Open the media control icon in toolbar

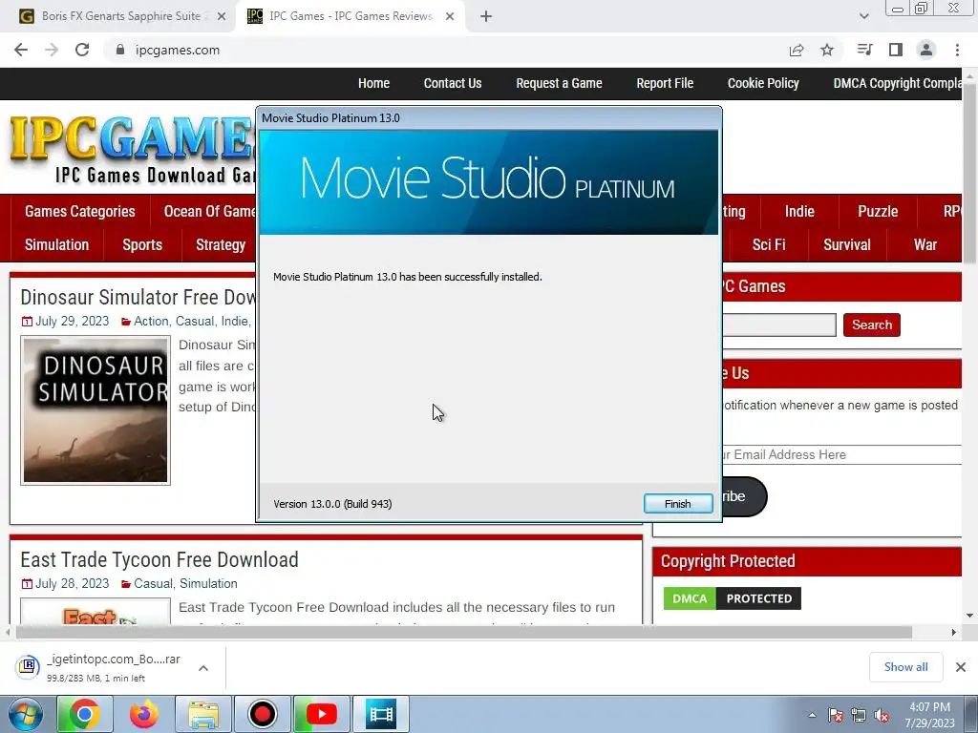pos(864,50)
